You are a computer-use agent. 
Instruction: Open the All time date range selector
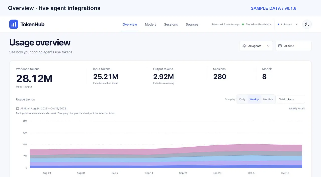(x=293, y=46)
